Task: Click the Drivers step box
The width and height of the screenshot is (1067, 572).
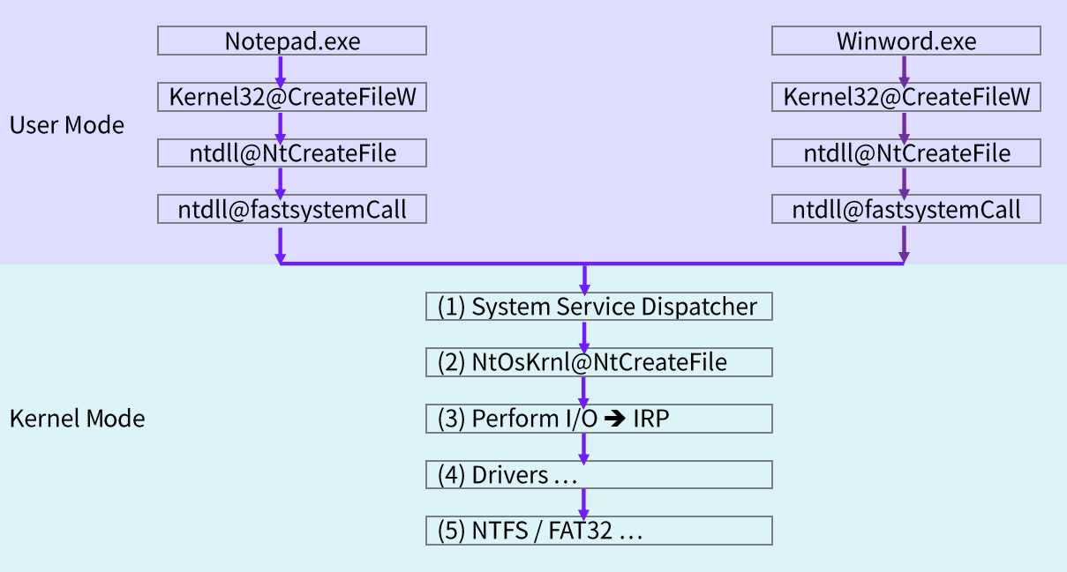Action: [x=598, y=475]
